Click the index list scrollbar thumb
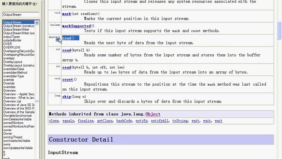 point(37,101)
